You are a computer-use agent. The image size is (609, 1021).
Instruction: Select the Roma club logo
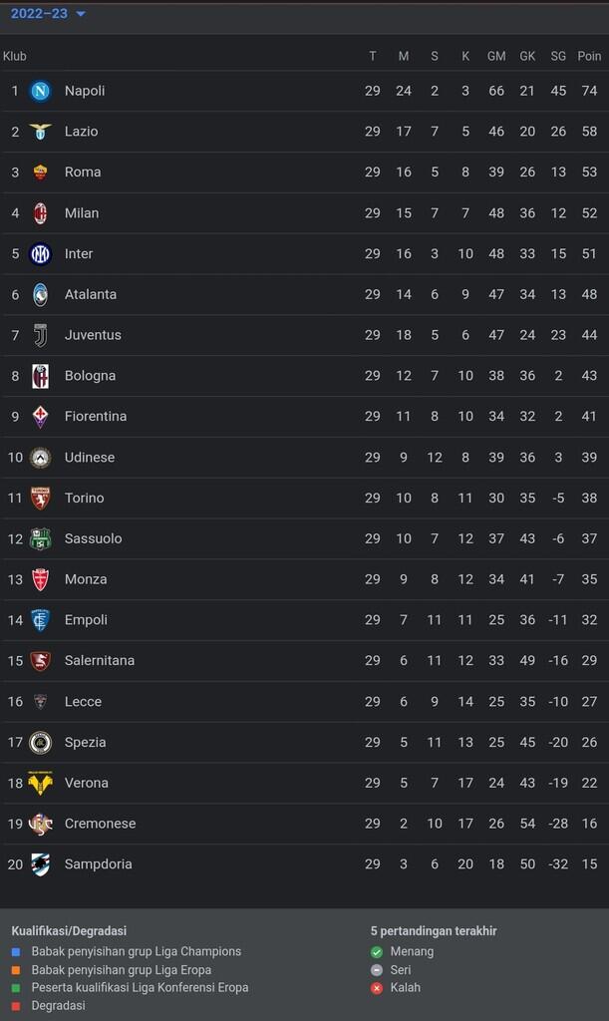tap(41, 172)
